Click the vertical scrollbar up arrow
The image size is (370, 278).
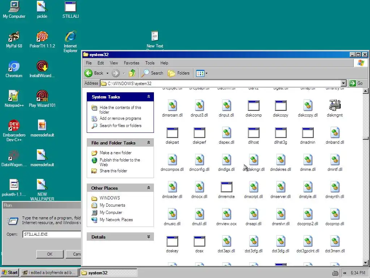(x=366, y=91)
